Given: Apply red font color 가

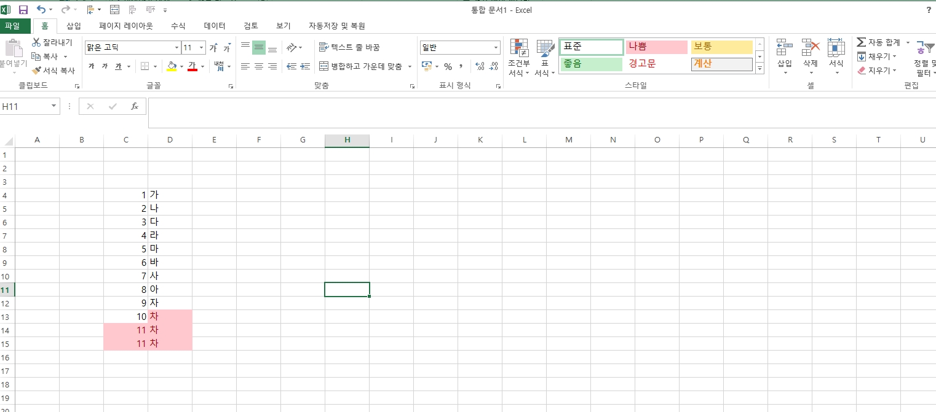Looking at the screenshot, I should pyautogui.click(x=192, y=66).
